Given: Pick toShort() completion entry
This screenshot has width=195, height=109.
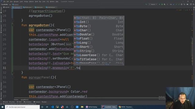Looking at the screenshot, I should click(x=99, y=47).
